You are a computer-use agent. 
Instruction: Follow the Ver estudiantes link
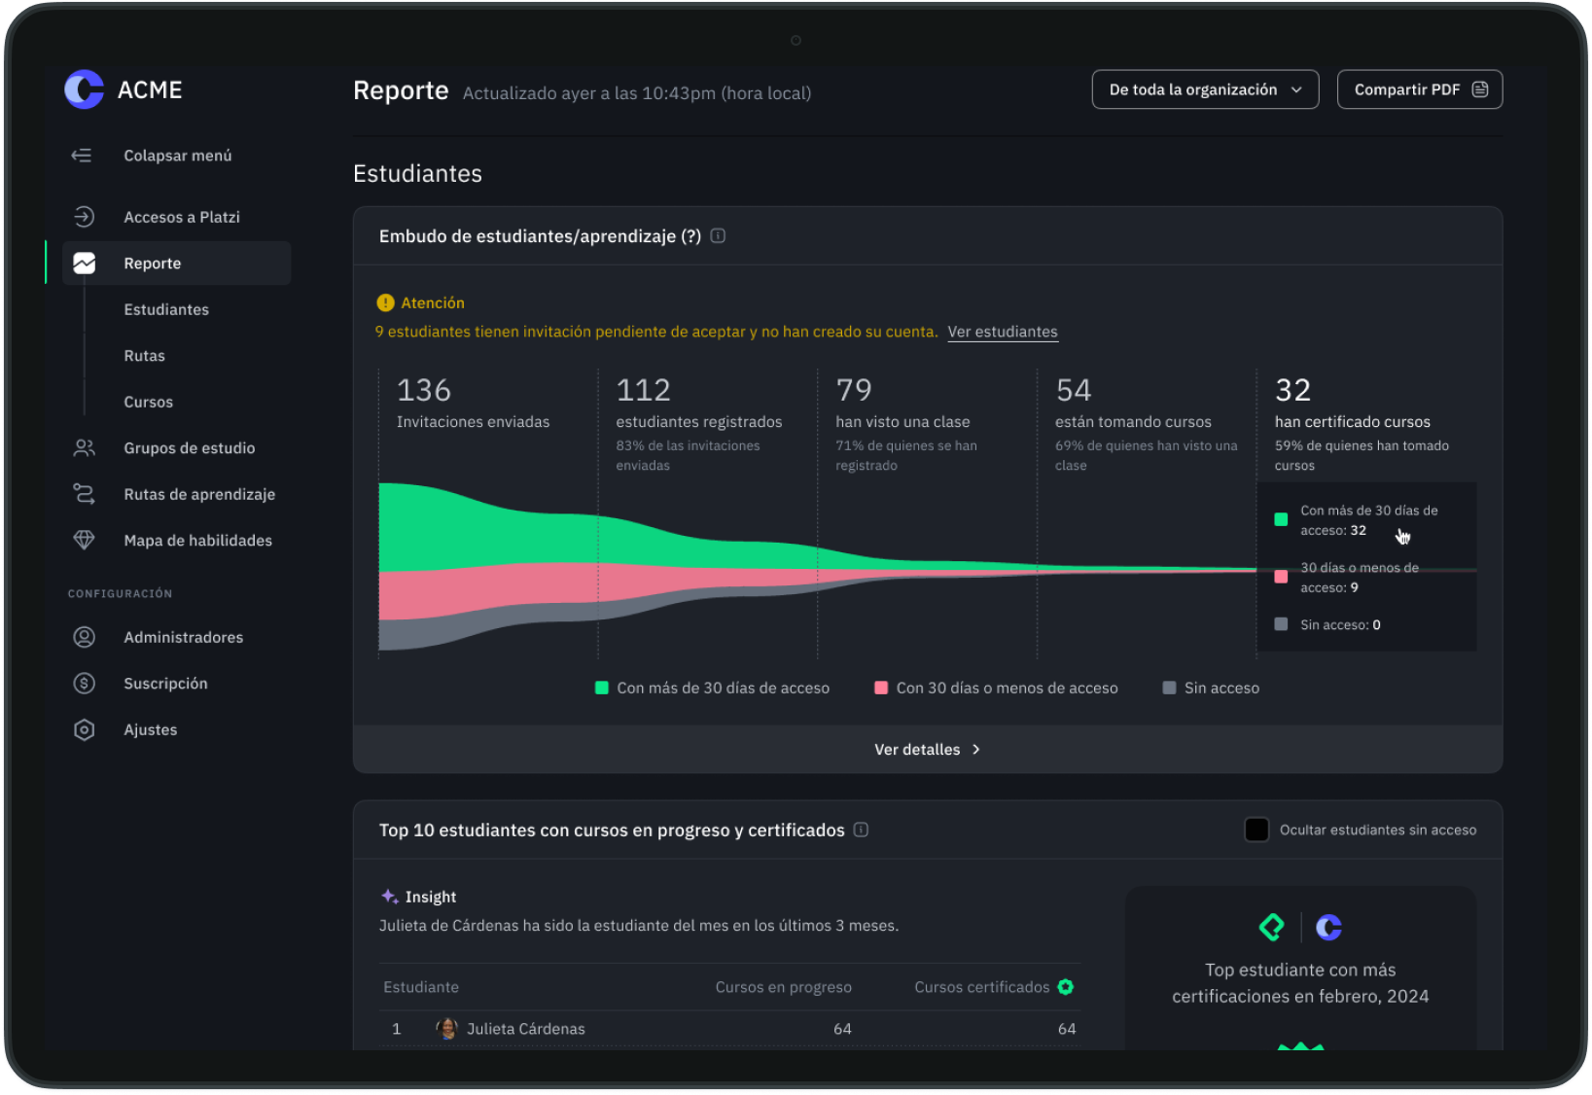tap(1003, 332)
